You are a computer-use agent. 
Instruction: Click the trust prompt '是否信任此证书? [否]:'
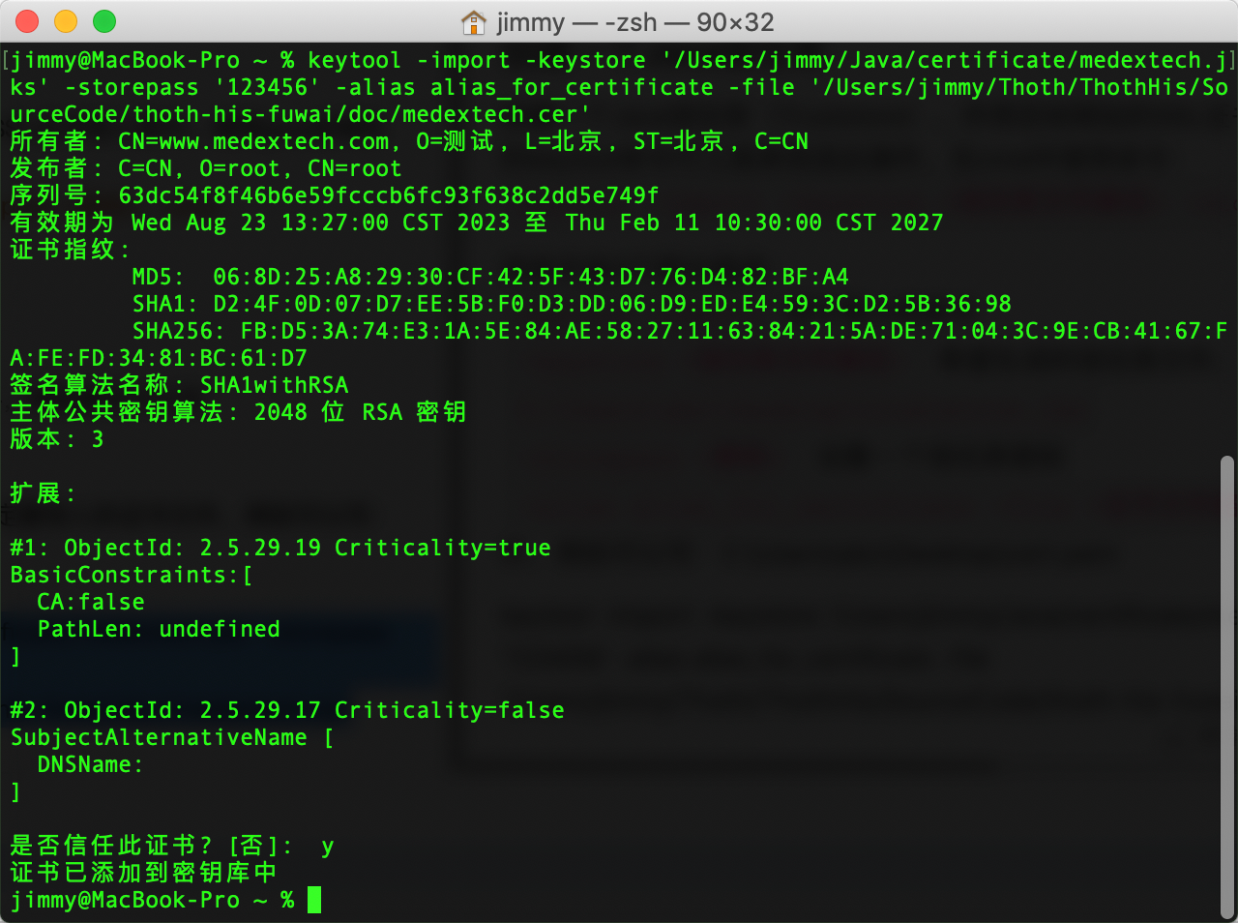pyautogui.click(x=151, y=846)
